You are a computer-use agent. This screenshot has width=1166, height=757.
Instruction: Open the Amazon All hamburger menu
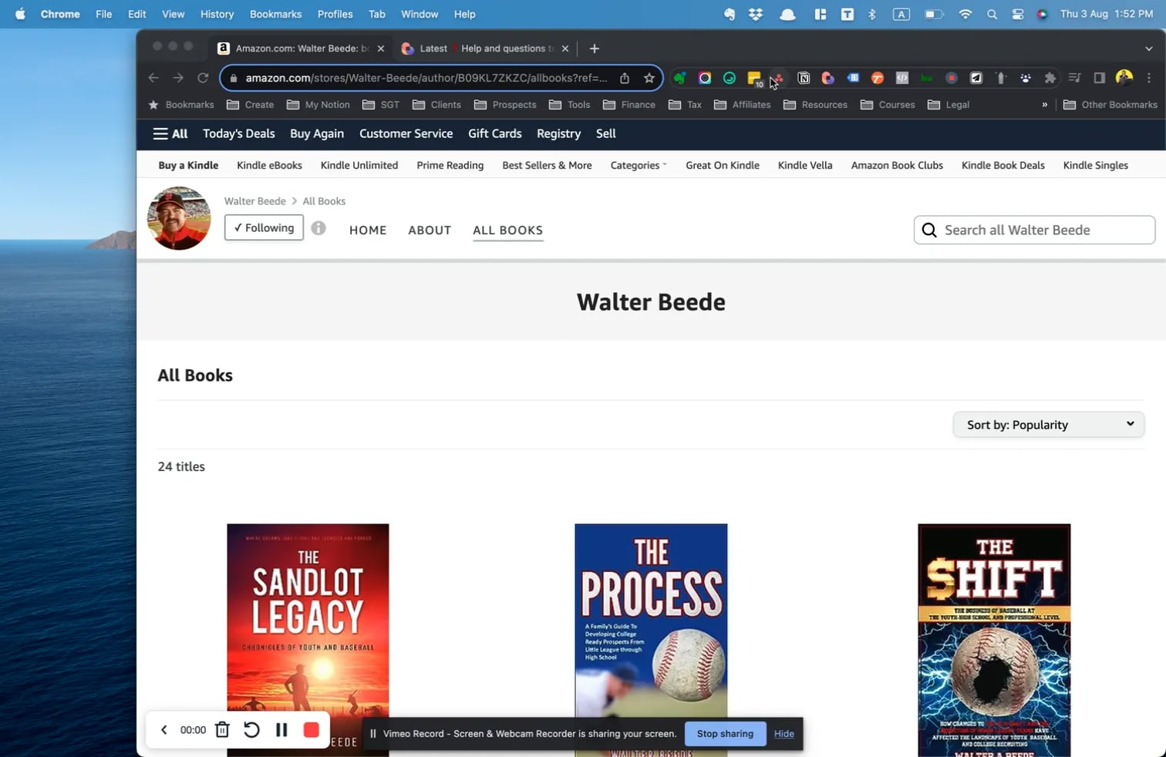pyautogui.click(x=170, y=134)
